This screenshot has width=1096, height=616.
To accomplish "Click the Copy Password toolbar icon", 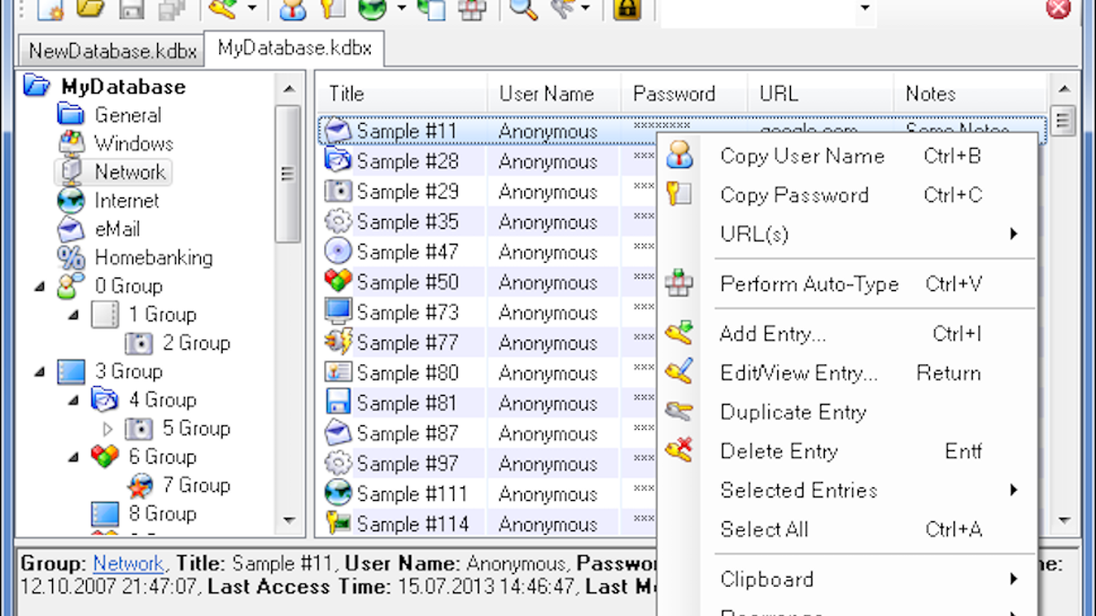I will (x=332, y=9).
